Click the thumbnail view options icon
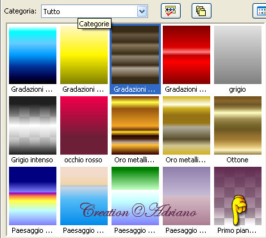The image size is (266, 238). click(x=260, y=11)
